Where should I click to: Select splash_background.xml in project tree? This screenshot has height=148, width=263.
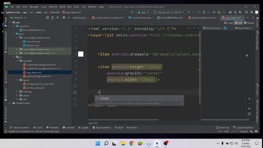[x=38, y=76]
